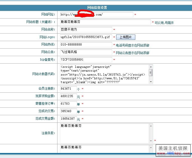Click the 总成交易金额 label
This screenshot has height=158, width=192.
tap(45, 118)
